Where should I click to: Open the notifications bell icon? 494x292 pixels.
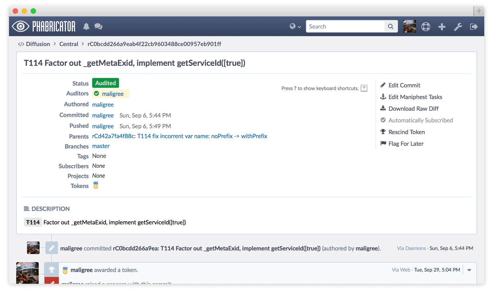click(x=86, y=26)
